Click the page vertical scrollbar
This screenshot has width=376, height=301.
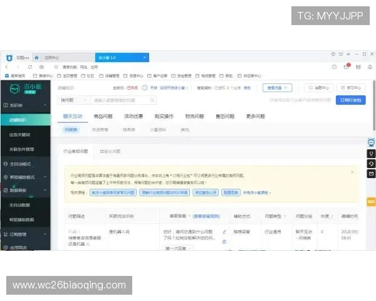point(374,105)
